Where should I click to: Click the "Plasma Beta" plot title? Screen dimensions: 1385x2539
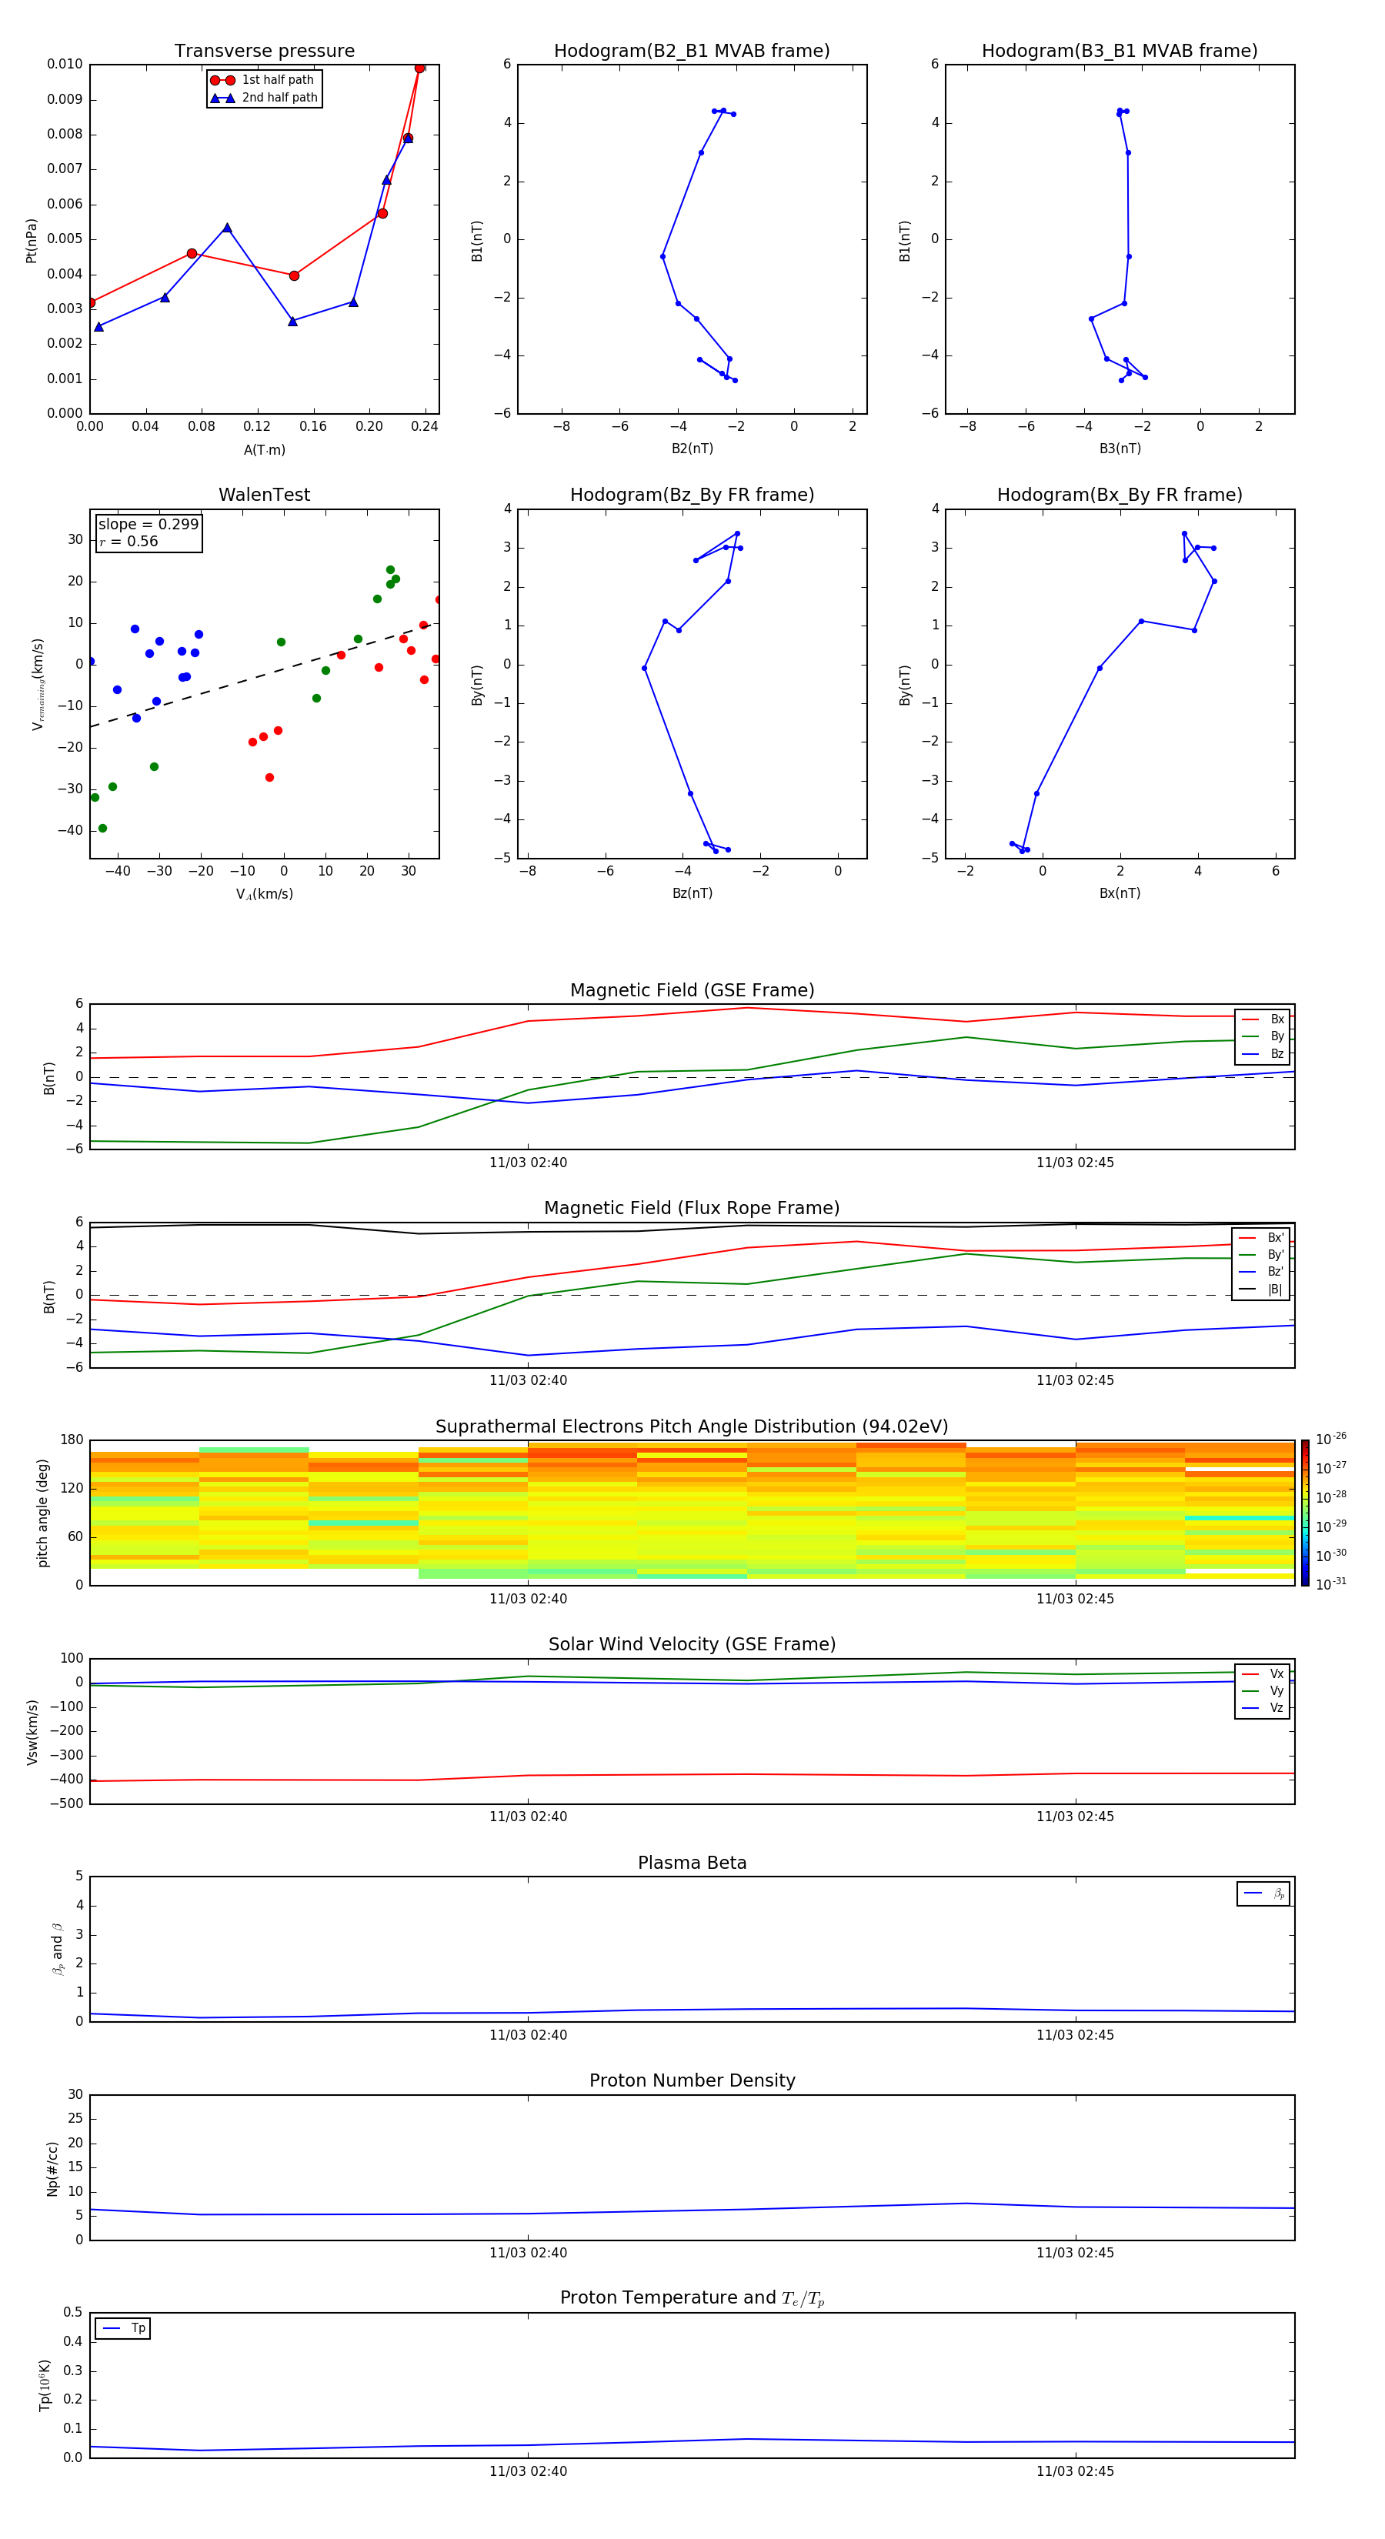(692, 1863)
